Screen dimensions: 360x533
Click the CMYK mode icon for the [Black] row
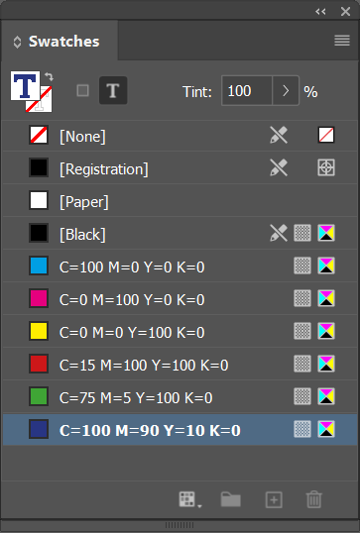[326, 233]
